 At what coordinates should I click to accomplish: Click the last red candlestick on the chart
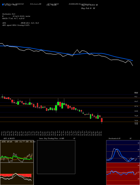[x=102, y=120]
